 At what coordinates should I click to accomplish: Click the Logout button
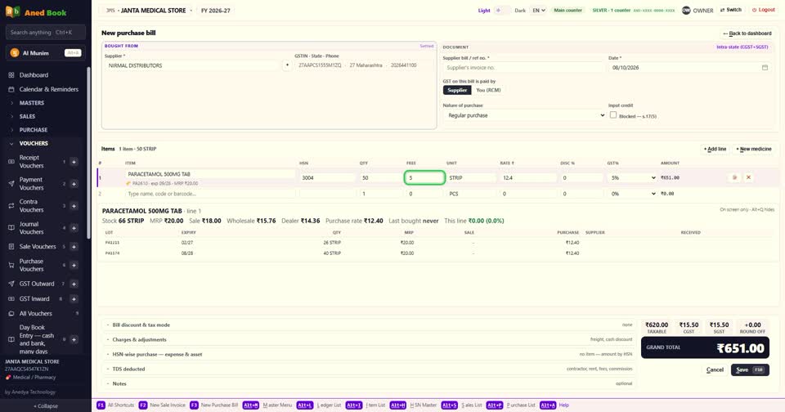pyautogui.click(x=763, y=10)
